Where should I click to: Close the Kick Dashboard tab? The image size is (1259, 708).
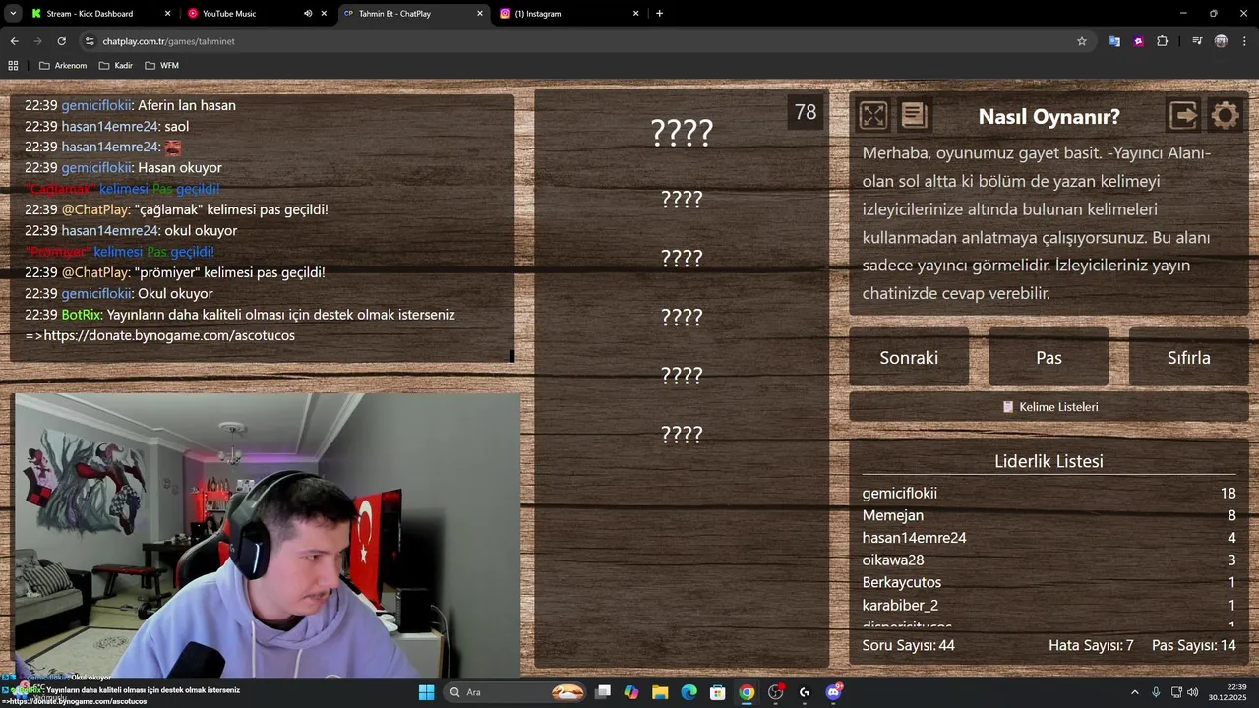click(x=167, y=14)
